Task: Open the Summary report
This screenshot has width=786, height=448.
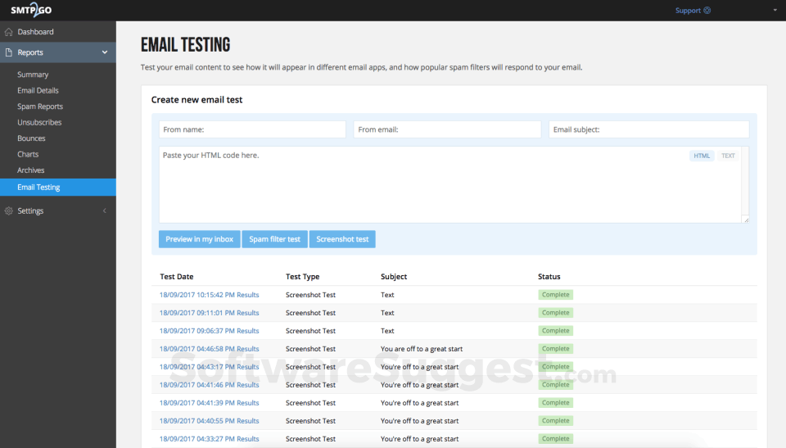Action: click(33, 75)
